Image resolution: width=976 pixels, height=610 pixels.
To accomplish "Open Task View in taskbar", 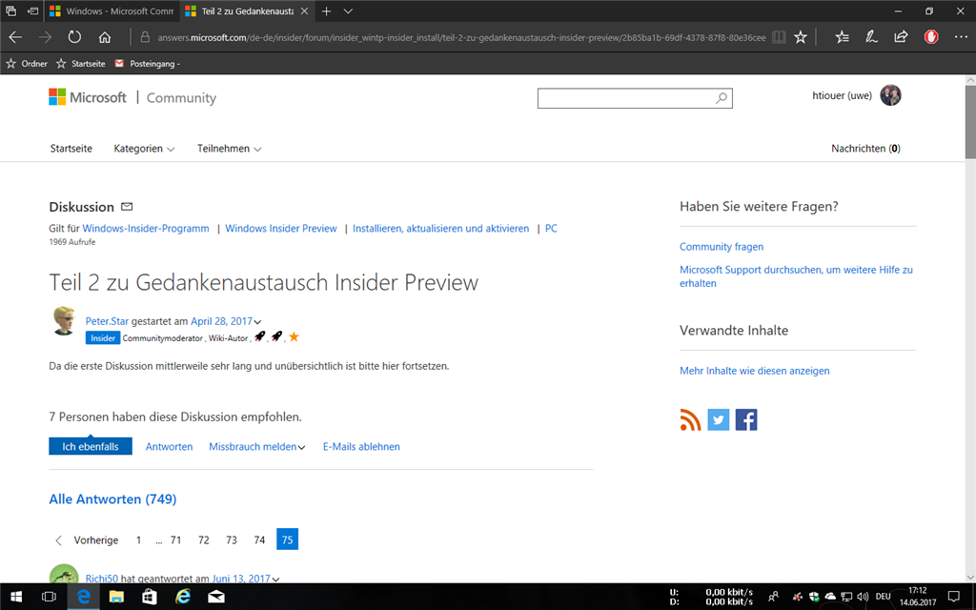I will [x=49, y=597].
